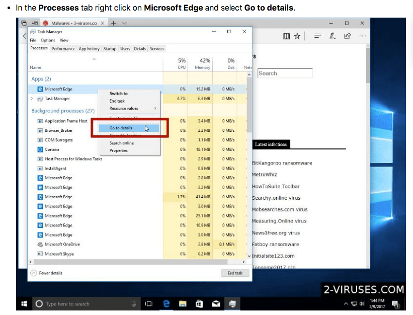Open File Explorer from the taskbar

pyautogui.click(x=183, y=304)
